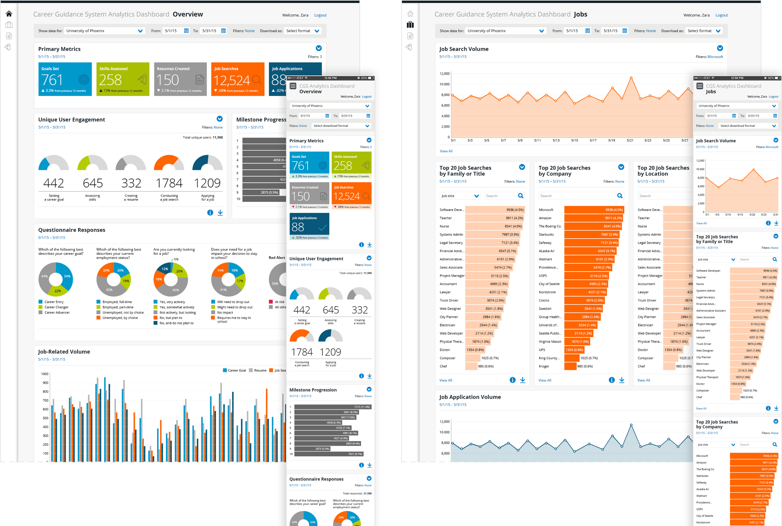Click the rocket icon in Overview sidebar

point(8,47)
